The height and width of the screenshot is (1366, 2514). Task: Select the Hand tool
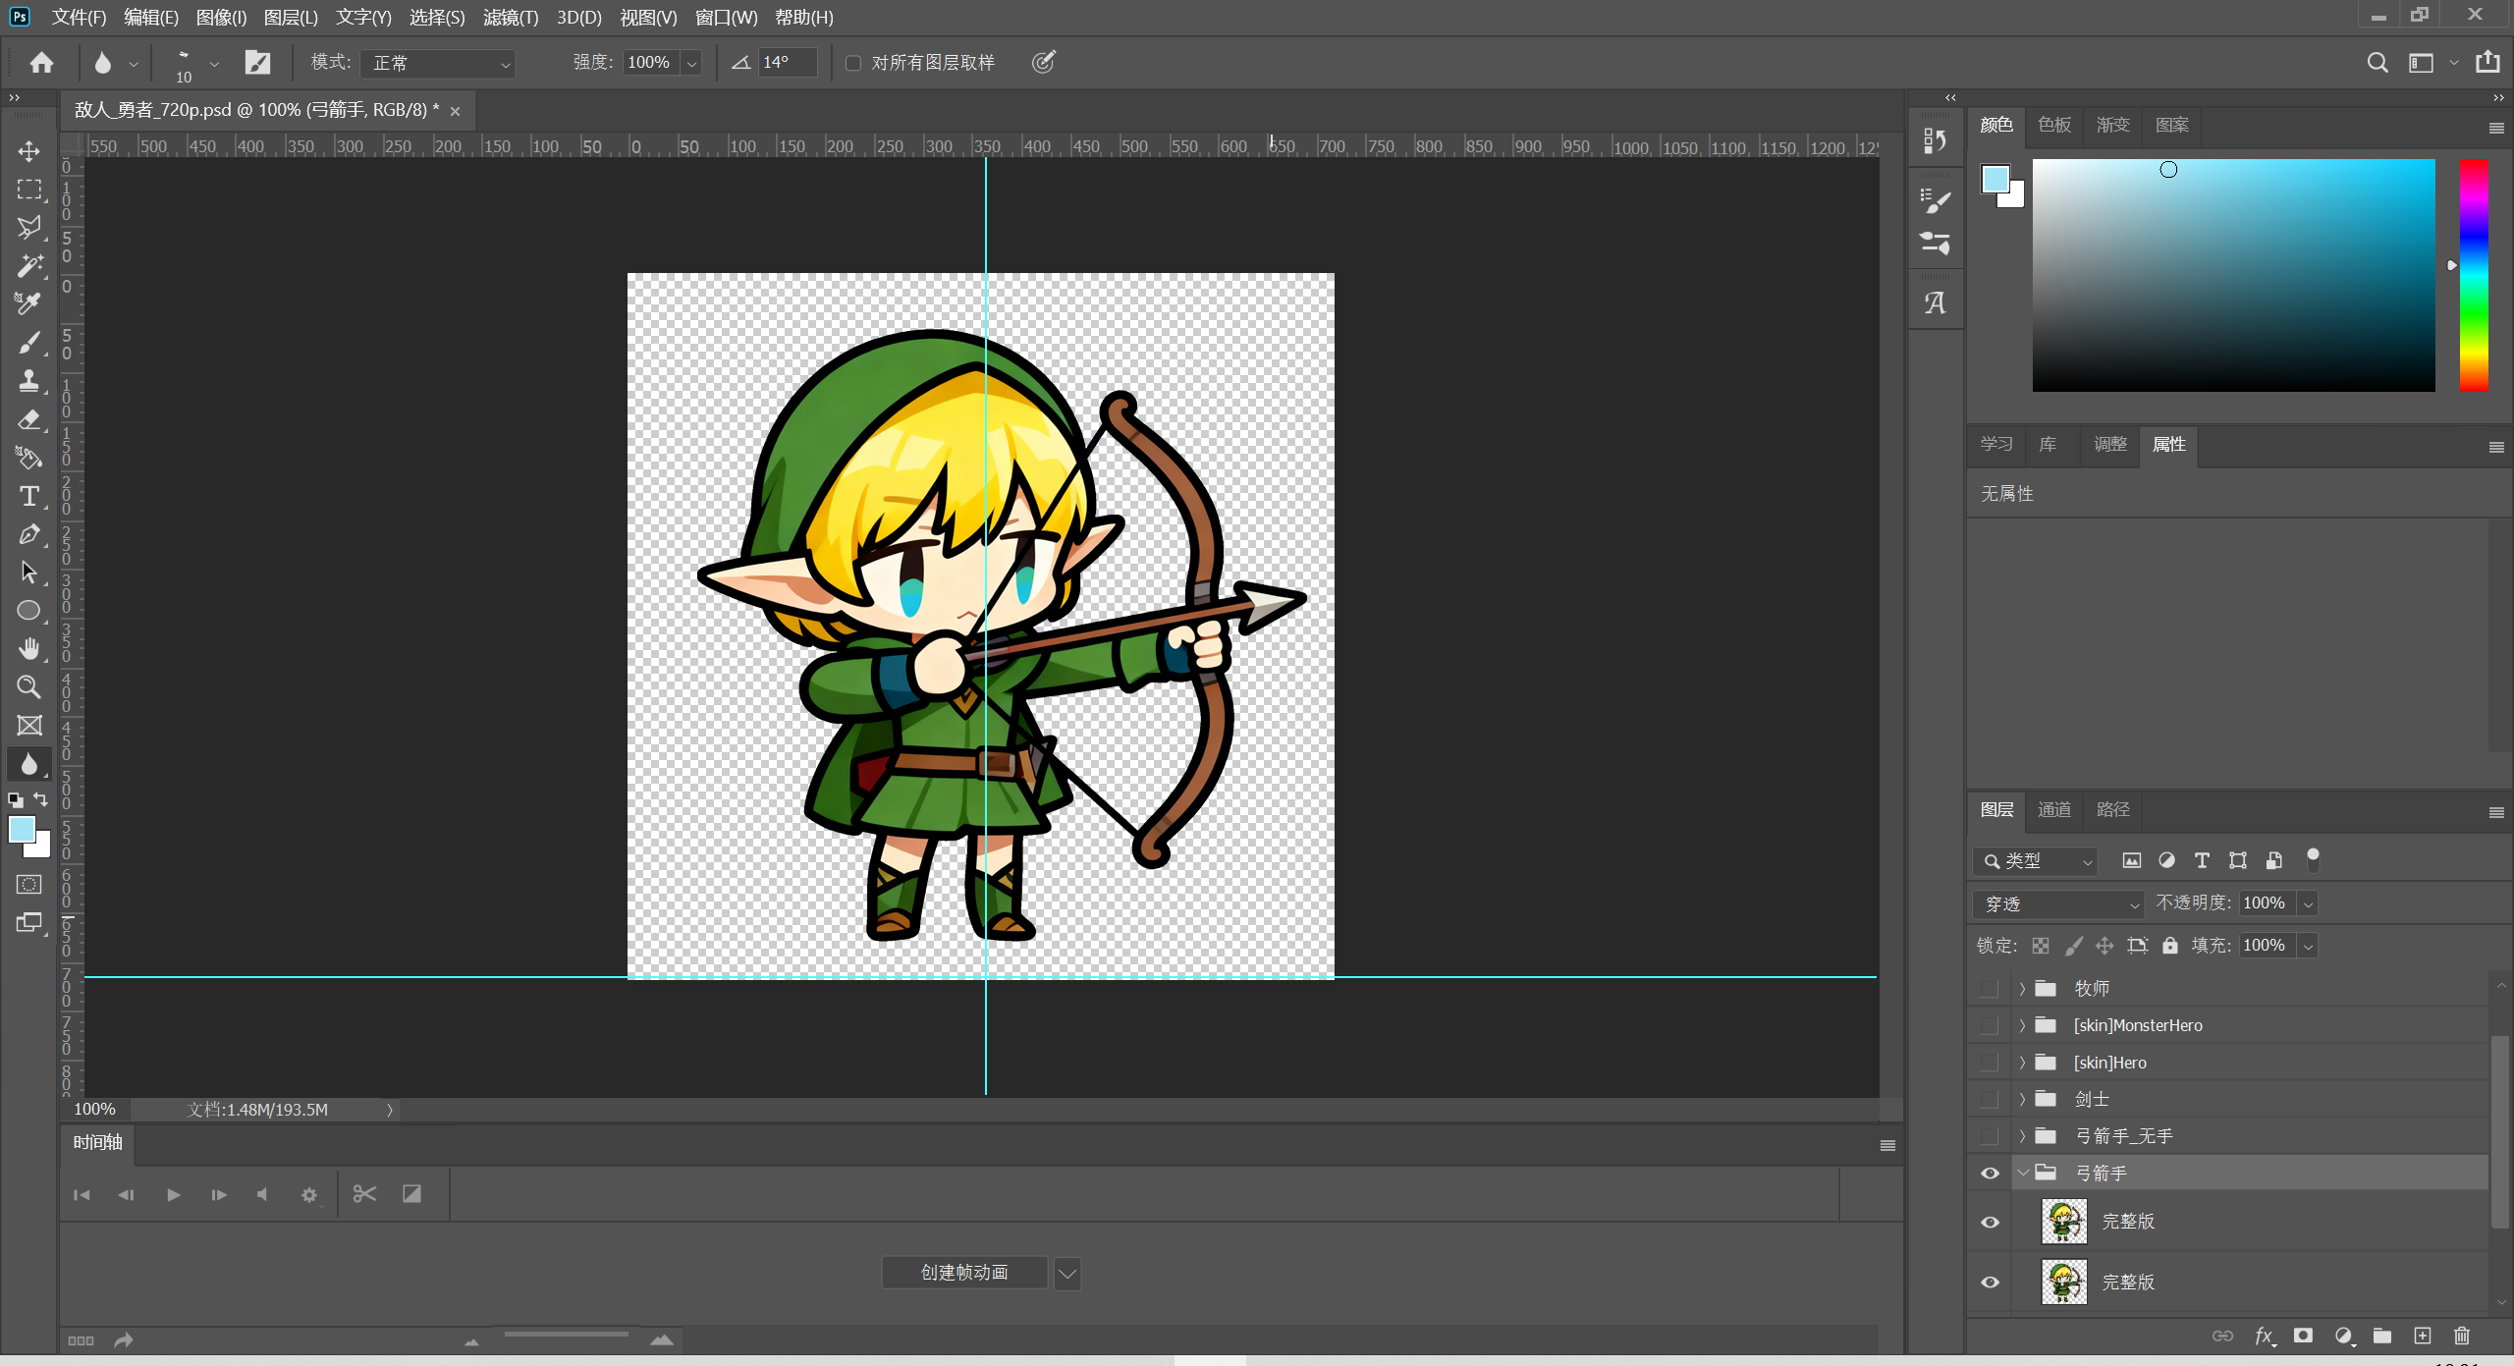28,649
